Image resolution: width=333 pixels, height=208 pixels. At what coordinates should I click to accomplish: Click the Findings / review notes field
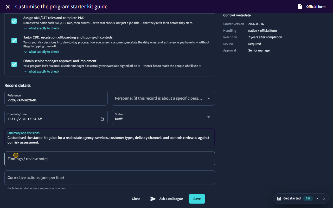110,159
